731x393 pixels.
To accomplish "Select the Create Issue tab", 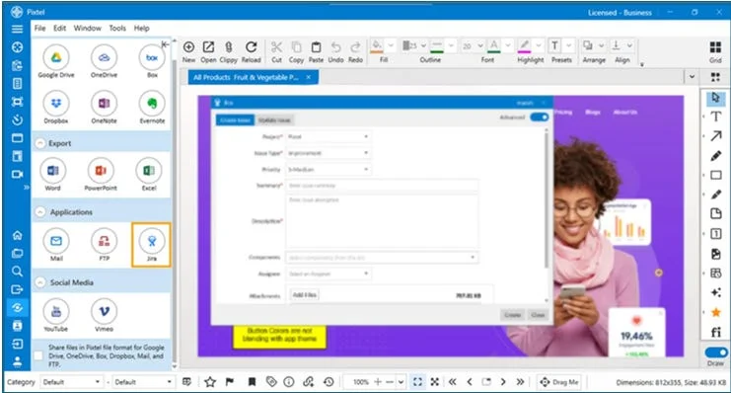I will point(236,120).
